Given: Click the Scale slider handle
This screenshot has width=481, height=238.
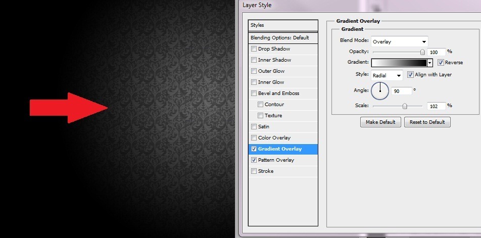Looking at the screenshot, I should [405, 106].
